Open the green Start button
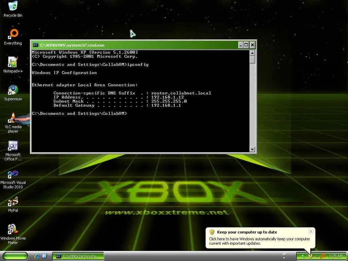Viewport: 348px width, 261px height. [x=16, y=256]
